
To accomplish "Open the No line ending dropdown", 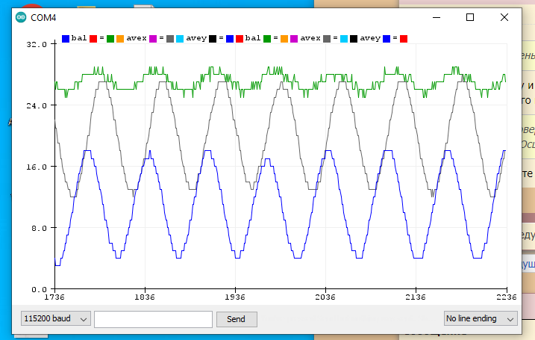I will point(481,318).
